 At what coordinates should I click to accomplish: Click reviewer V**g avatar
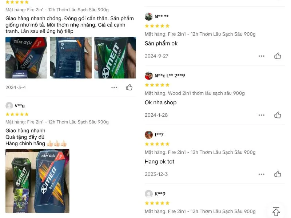tap(9, 106)
